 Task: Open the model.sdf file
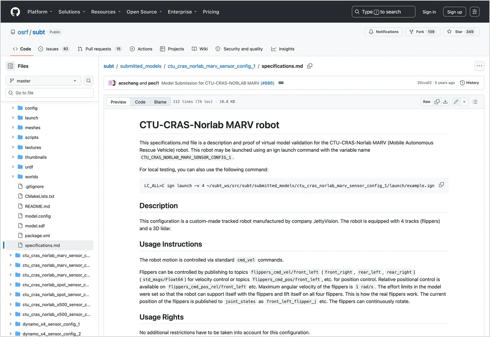[35, 226]
